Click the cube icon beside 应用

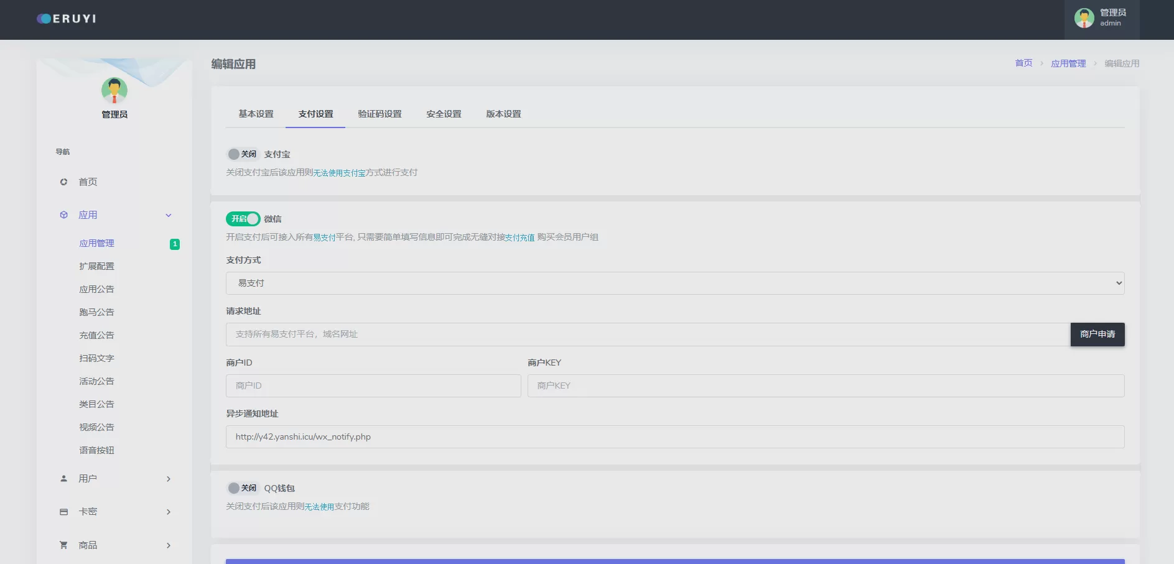click(x=63, y=215)
